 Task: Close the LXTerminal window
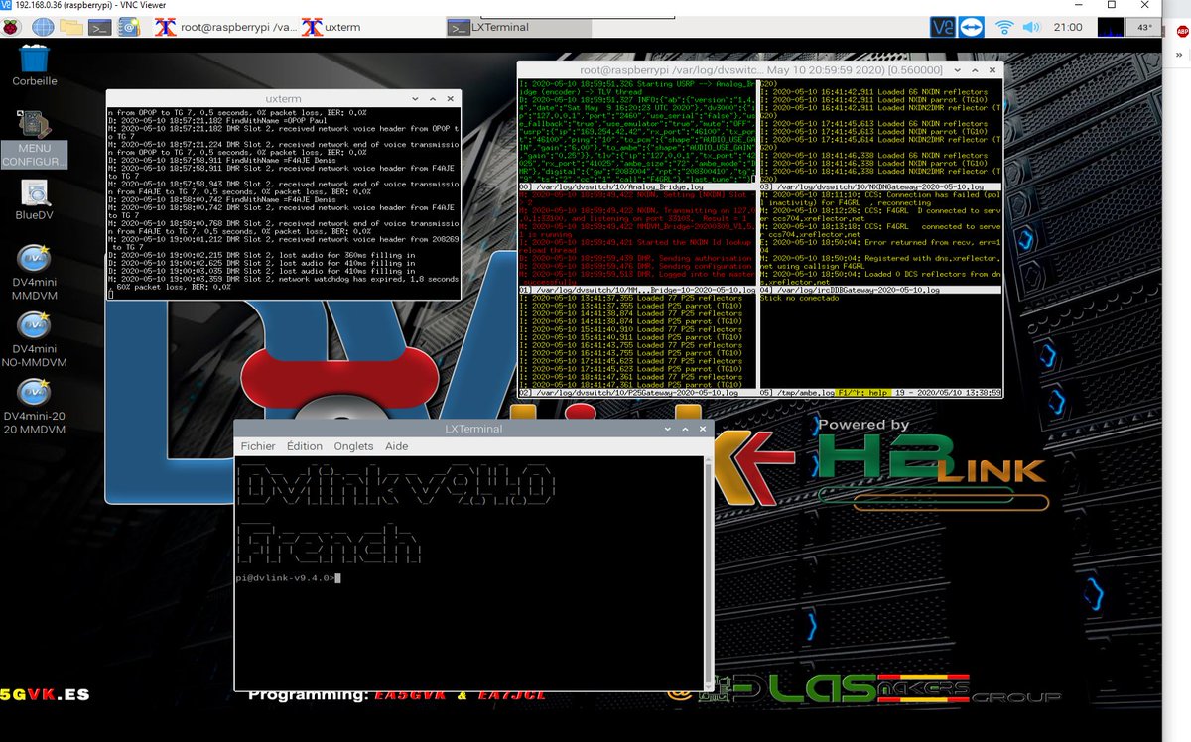[703, 429]
